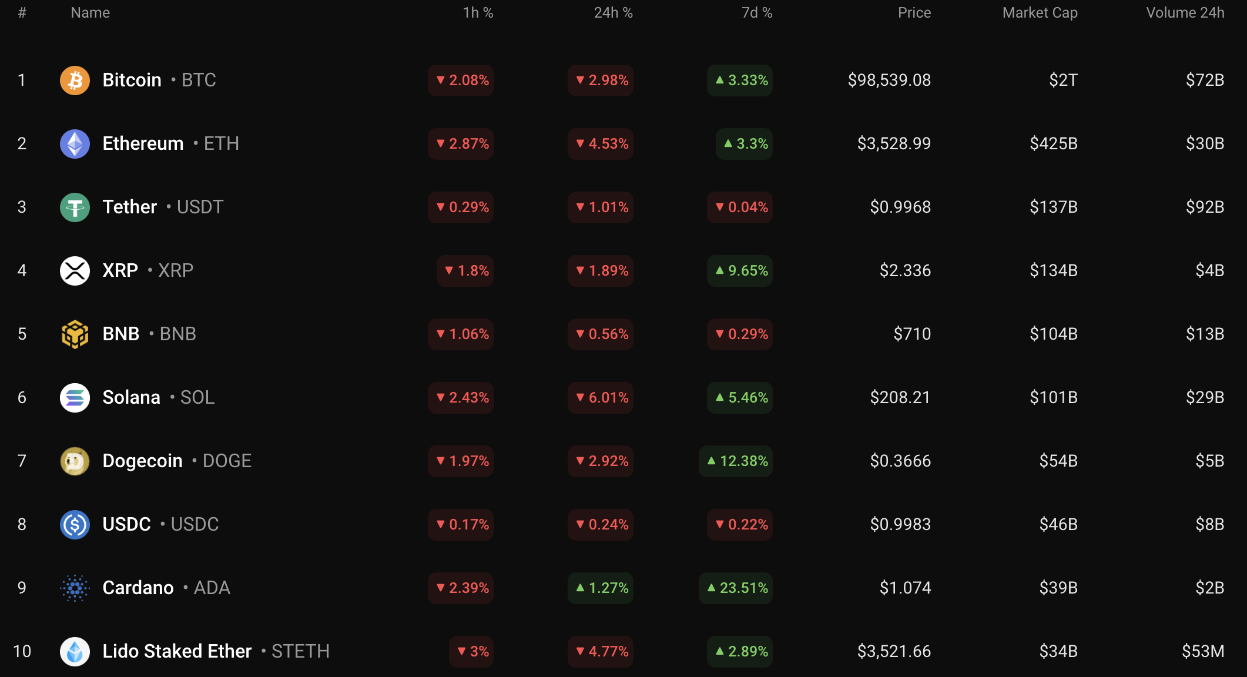The height and width of the screenshot is (677, 1247).
Task: Sort by Volume 24h column header
Action: [1185, 13]
